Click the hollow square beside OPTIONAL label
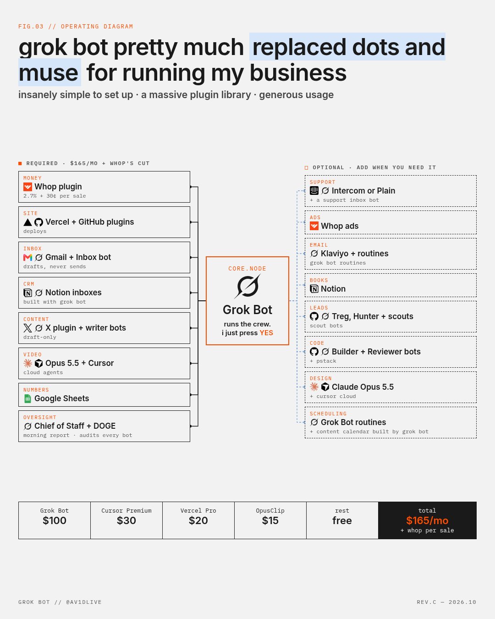This screenshot has width=495, height=619. tap(307, 167)
